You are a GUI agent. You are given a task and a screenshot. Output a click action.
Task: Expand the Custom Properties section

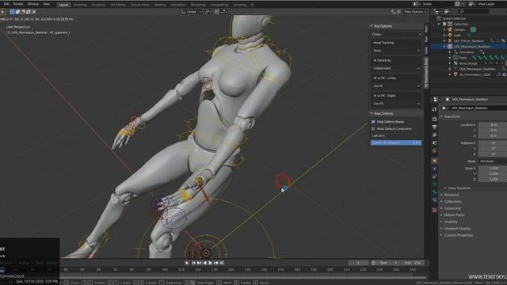(x=457, y=235)
